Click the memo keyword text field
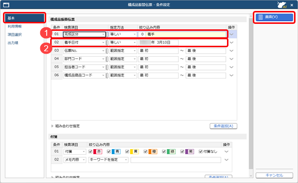This screenshot has height=183, width=298. [176, 160]
